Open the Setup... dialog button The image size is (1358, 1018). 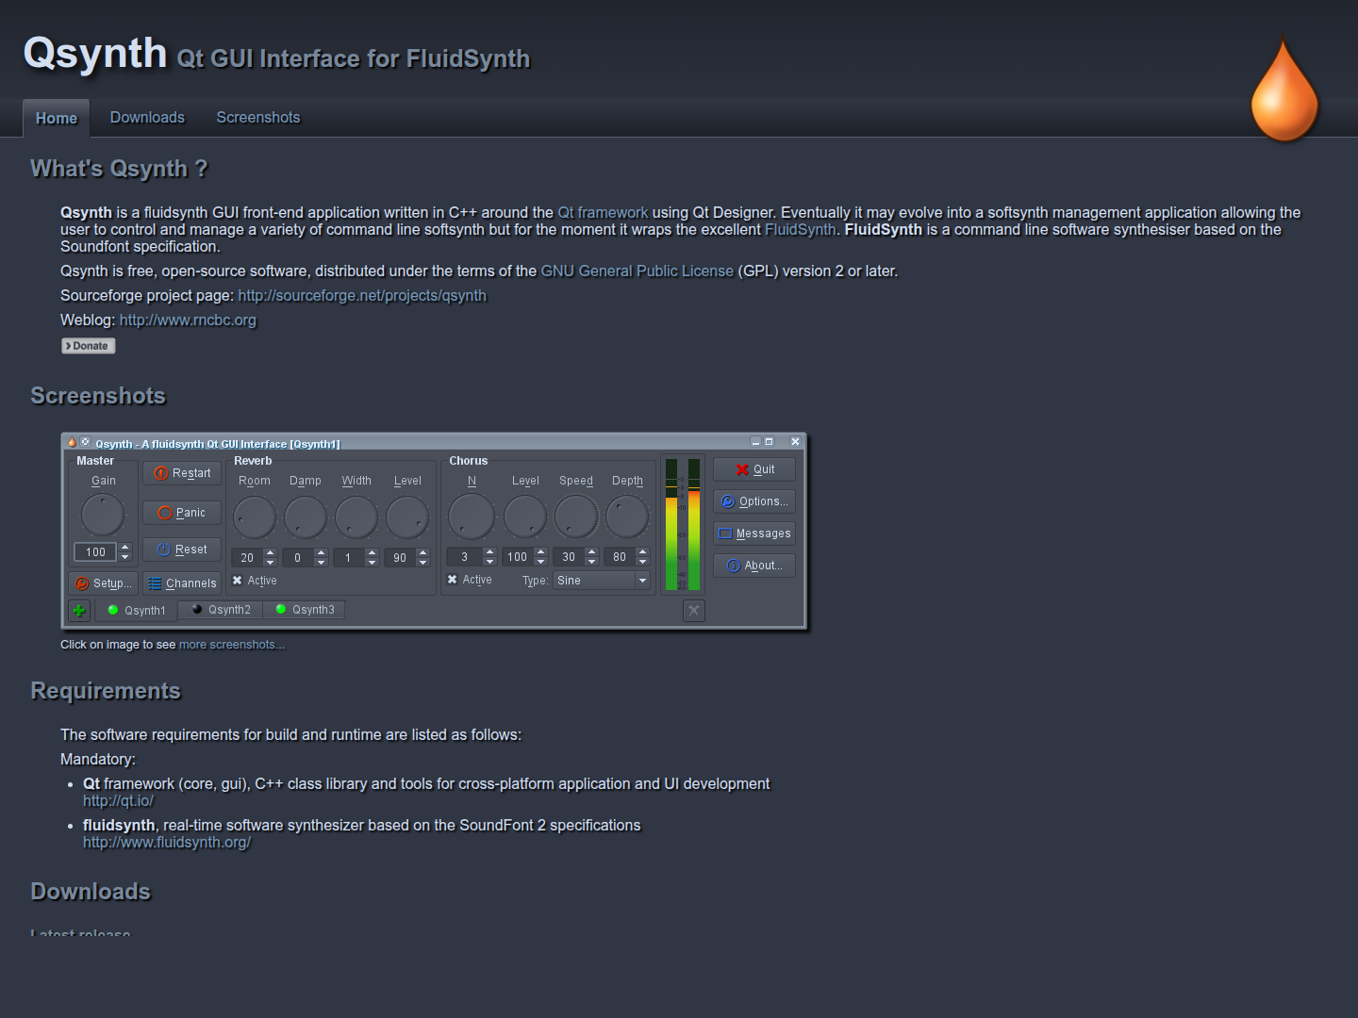click(103, 583)
